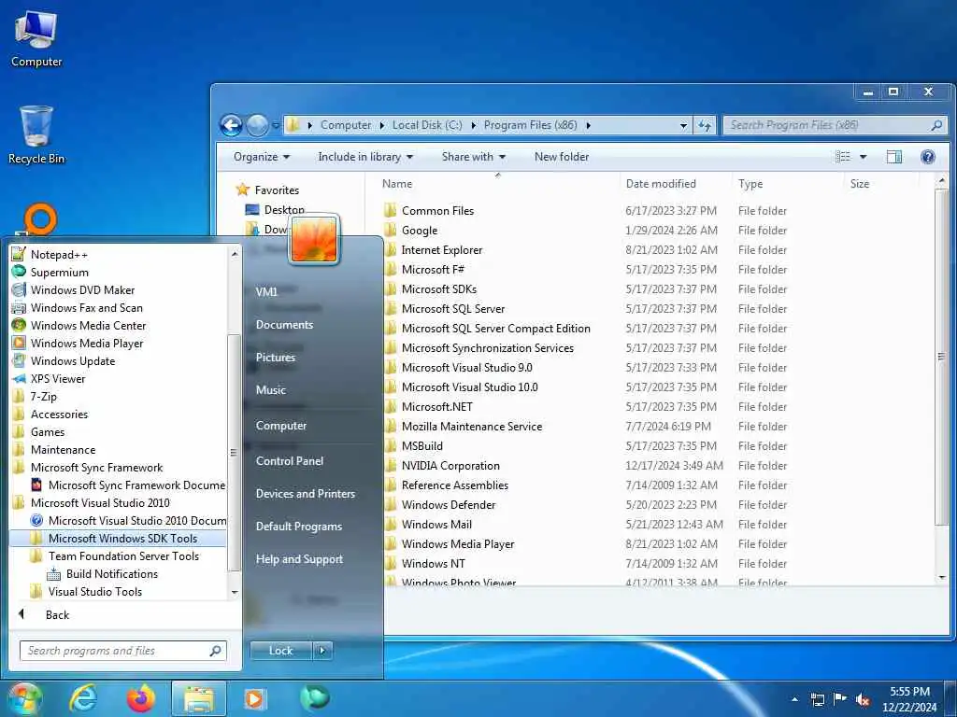Select Favorites in the navigation pane
This screenshot has height=717, width=957.
point(277,190)
